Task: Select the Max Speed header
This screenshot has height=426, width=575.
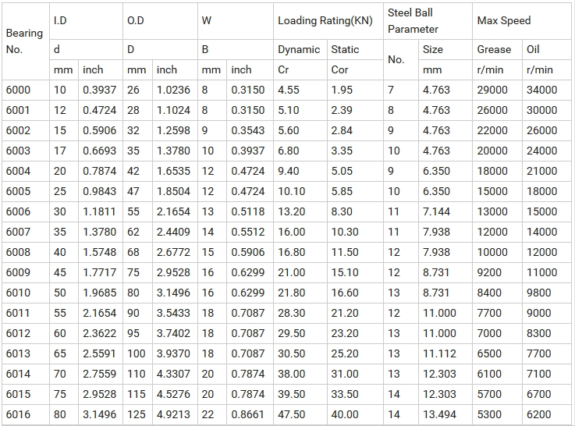Action: (522, 21)
